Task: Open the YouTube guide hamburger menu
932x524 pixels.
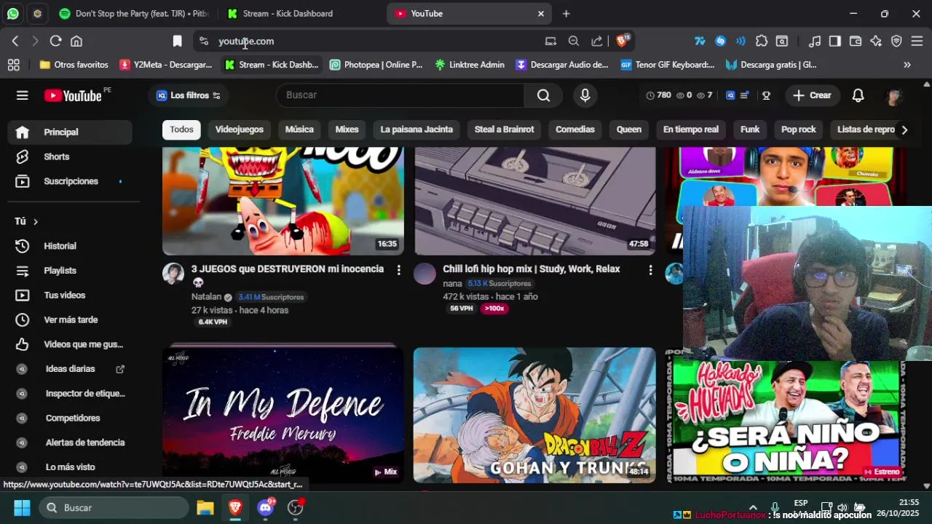Action: [x=23, y=95]
